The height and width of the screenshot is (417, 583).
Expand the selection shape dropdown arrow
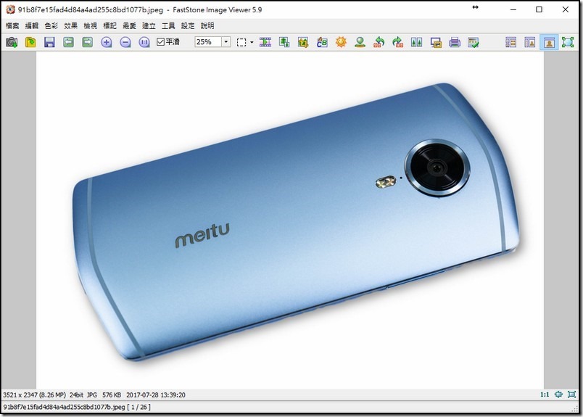[x=252, y=43]
